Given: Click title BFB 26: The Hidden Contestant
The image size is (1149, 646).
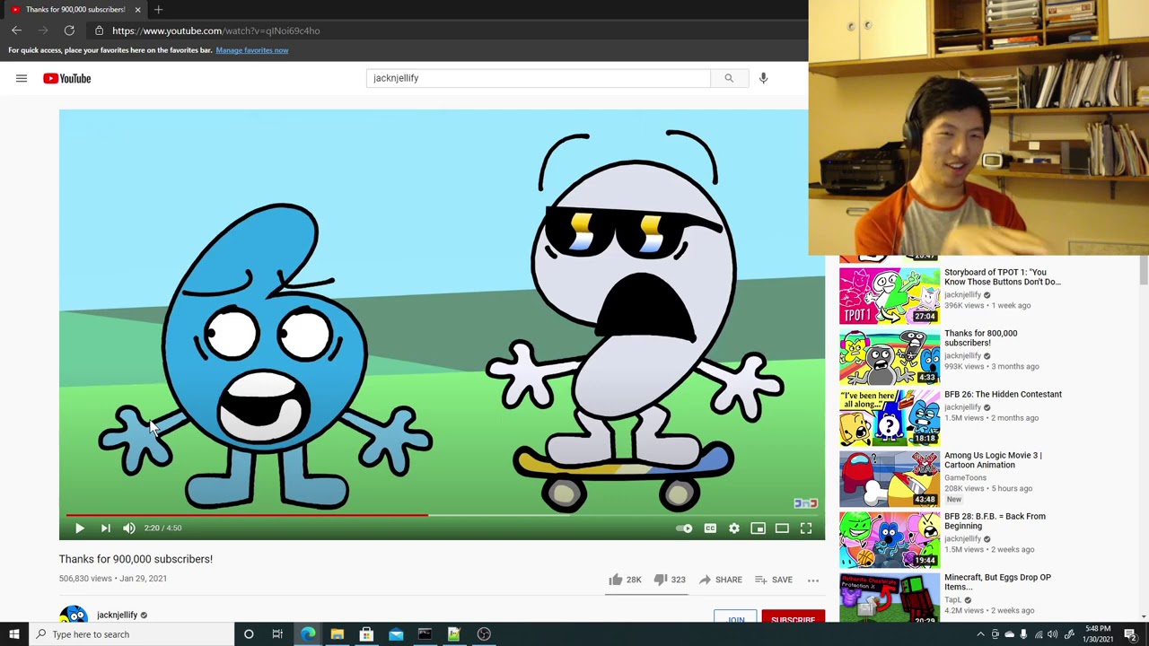Looking at the screenshot, I should coord(1003,394).
